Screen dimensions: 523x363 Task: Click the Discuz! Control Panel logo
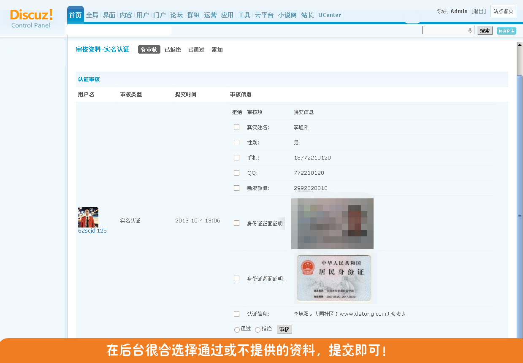click(x=31, y=19)
